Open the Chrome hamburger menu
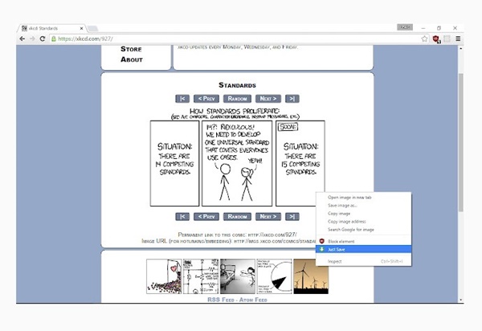 coord(458,39)
